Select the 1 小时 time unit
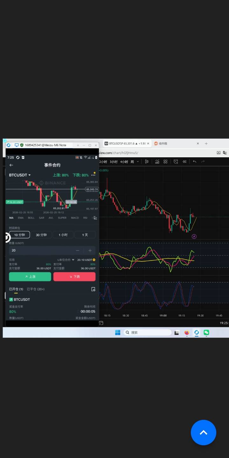The height and width of the screenshot is (458, 229). [x=63, y=235]
